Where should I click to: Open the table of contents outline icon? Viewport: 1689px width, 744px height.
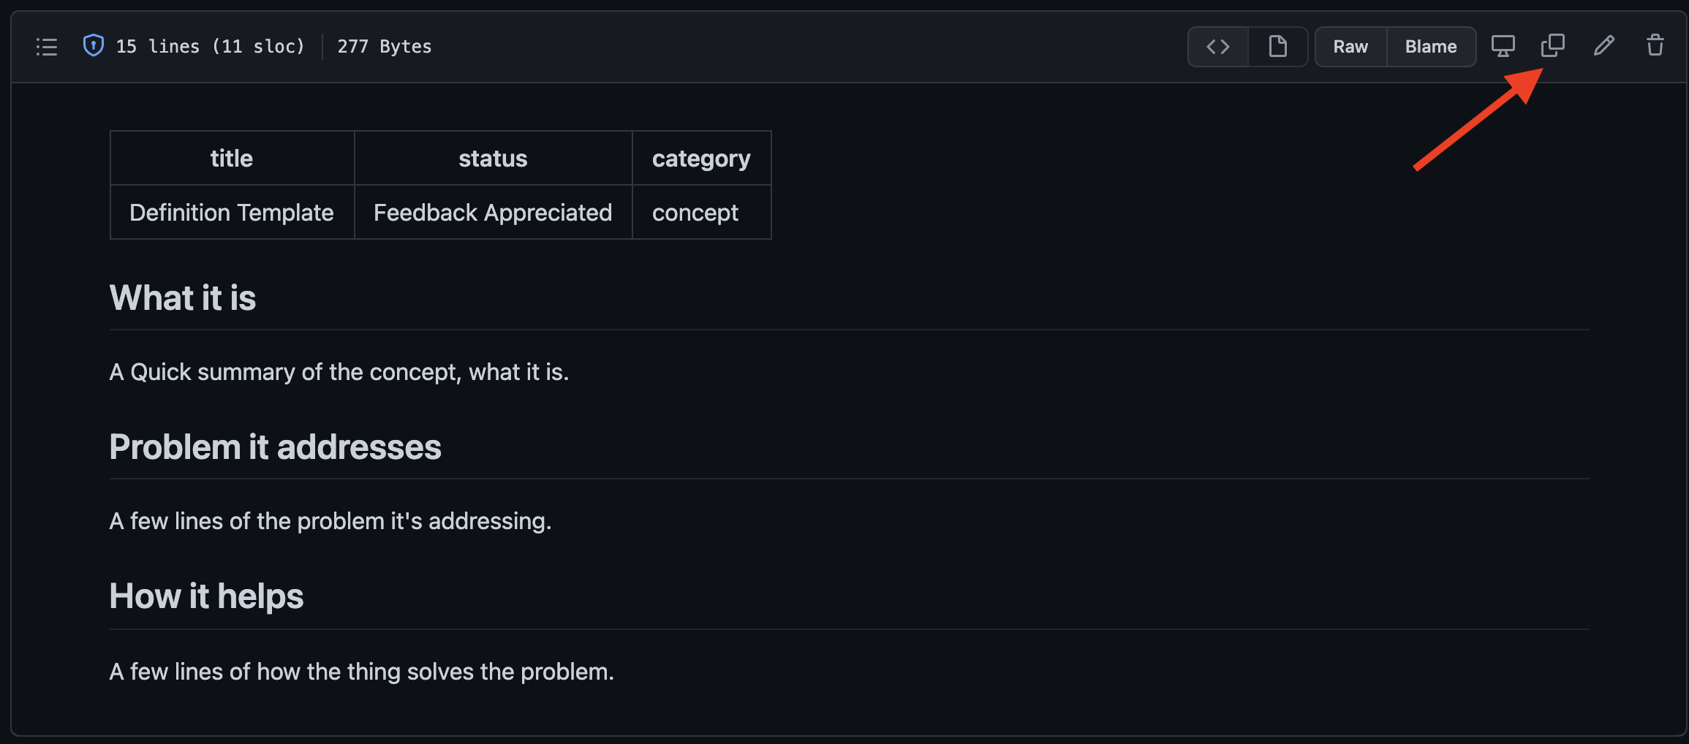click(x=47, y=47)
